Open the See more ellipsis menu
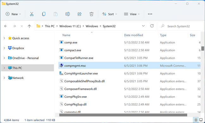The image size is (205, 123). 150,14
